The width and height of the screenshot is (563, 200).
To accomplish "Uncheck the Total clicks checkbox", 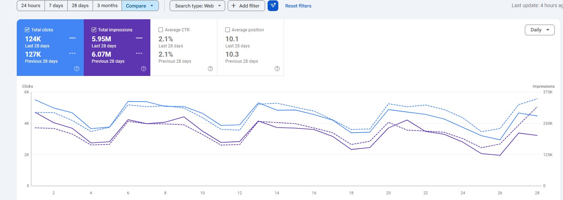I will [x=27, y=30].
